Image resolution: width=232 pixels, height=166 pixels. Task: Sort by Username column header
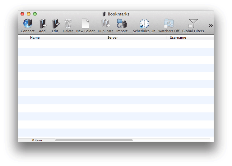point(178,37)
